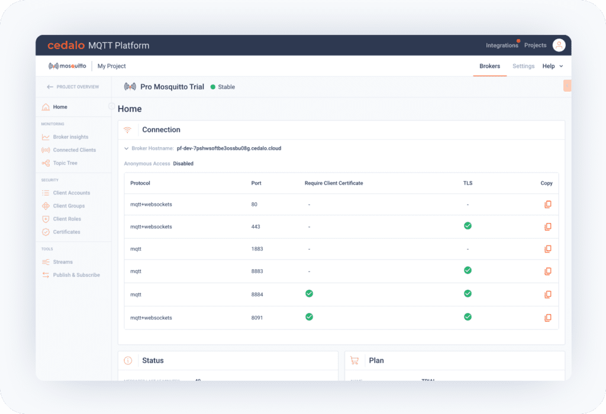
Task: Open Publish & Subscribe tool
Action: 76,275
